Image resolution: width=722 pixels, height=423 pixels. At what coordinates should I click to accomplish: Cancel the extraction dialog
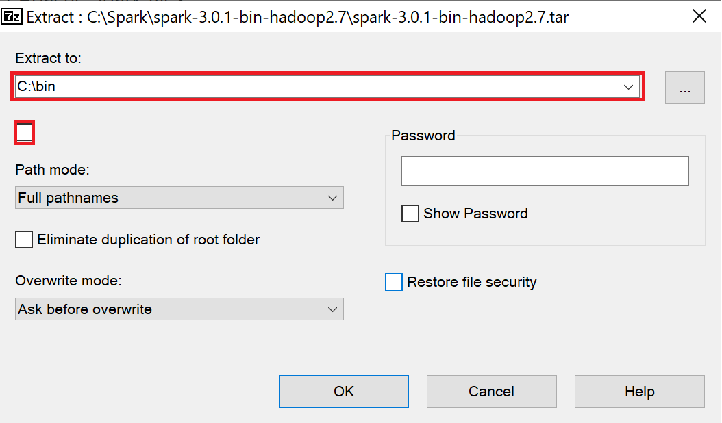pyautogui.click(x=491, y=391)
